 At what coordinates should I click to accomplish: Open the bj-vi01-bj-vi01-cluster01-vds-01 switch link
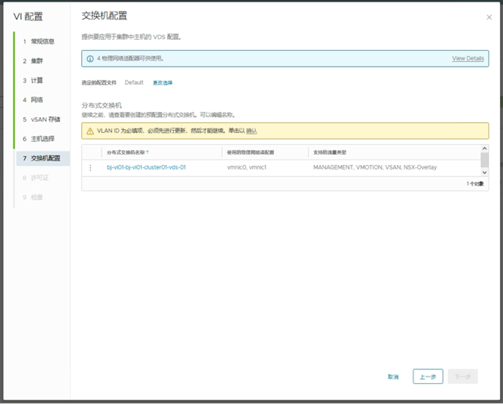[146, 167]
